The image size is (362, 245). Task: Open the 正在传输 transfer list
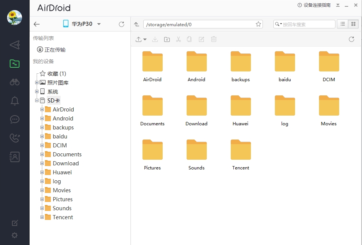tap(51, 50)
